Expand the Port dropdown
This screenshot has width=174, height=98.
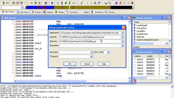pos(108,52)
